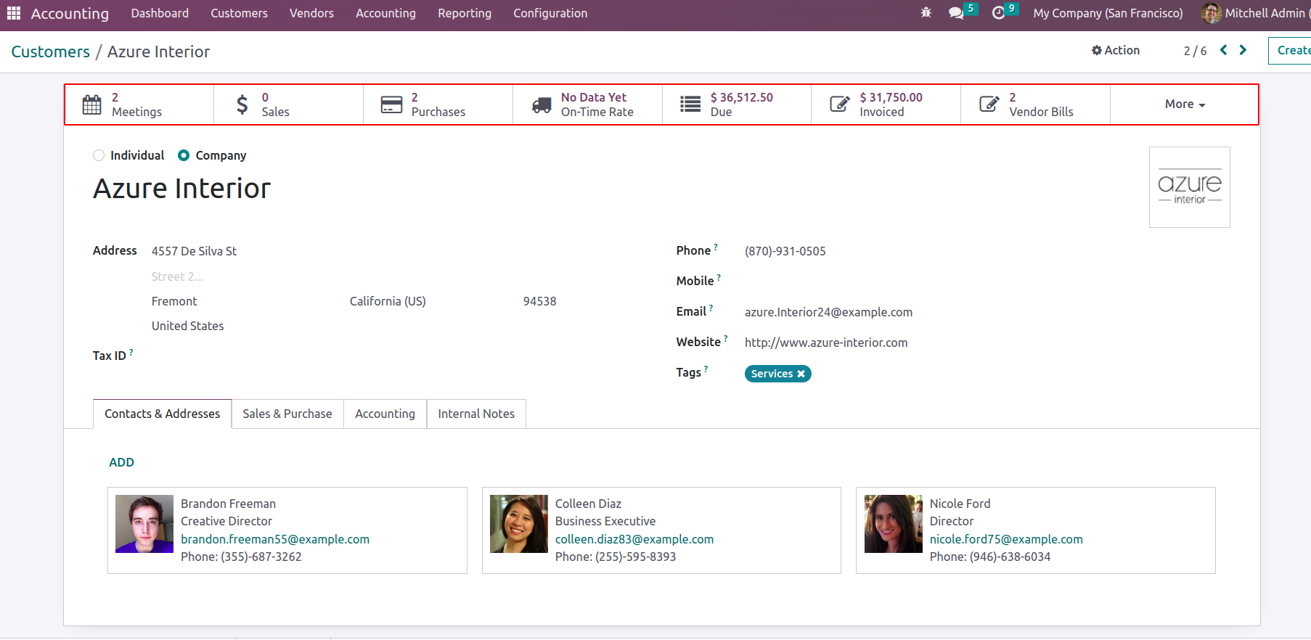Screen dimensions: 1311x640
Task: Remove the Services tag with x
Action: (801, 374)
